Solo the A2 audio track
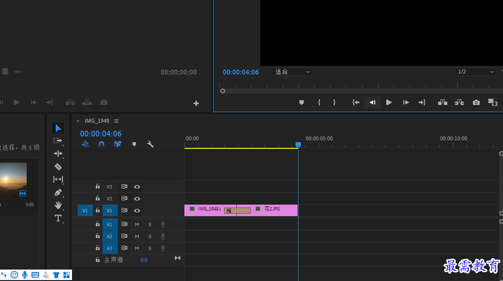Viewport: 503px width, 281px height. [150, 236]
